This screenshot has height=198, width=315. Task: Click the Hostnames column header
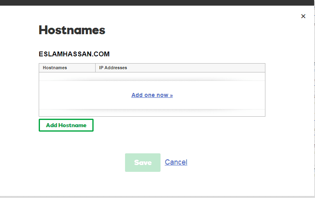pyautogui.click(x=55, y=68)
